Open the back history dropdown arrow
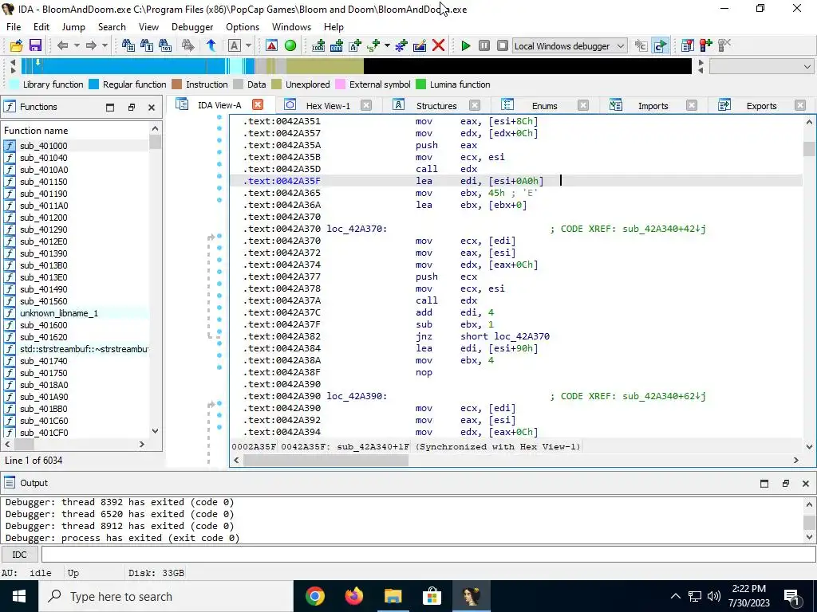 77,45
